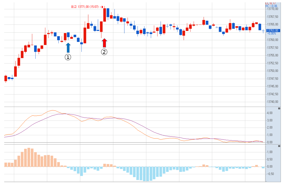Click the 2.00 MACD axis label
This screenshot has height=185, width=284.
pyautogui.click(x=270, y=128)
